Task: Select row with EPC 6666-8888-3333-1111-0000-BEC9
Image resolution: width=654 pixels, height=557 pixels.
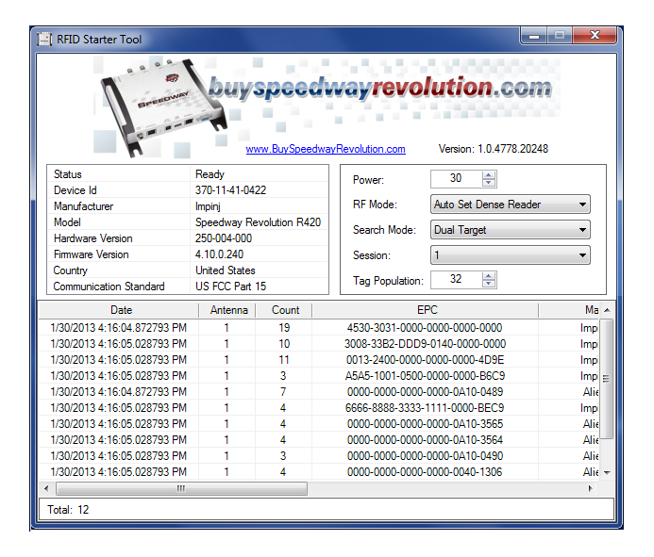Action: 319,408
